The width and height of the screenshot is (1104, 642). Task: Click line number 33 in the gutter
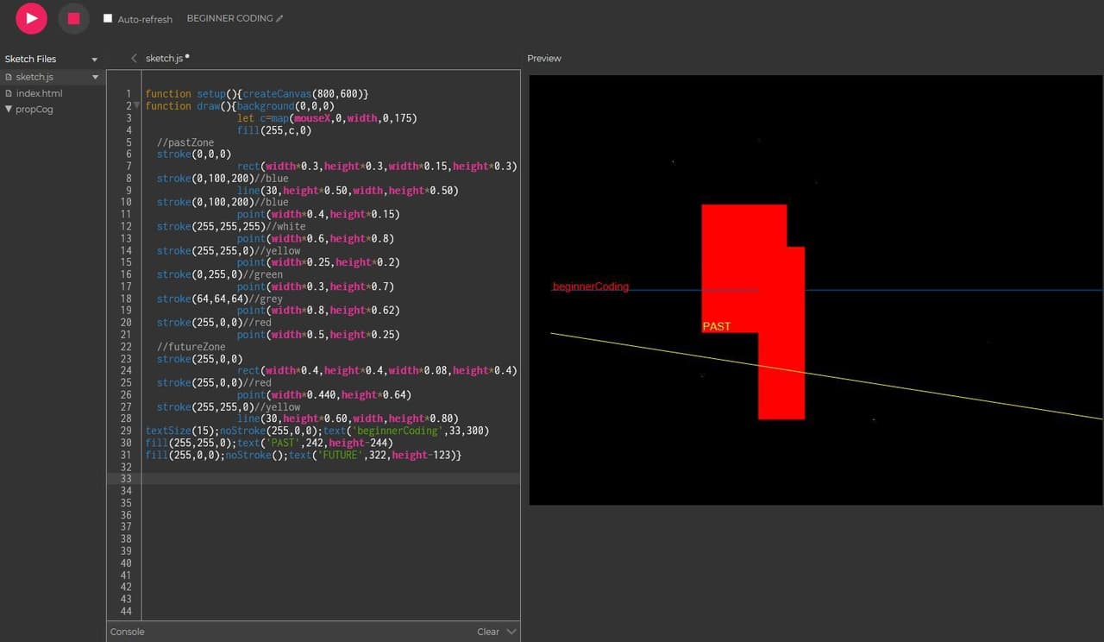coord(126,478)
